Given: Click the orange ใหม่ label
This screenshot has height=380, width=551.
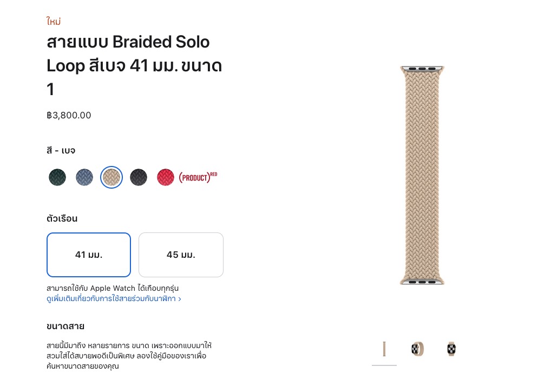Looking at the screenshot, I should click(x=54, y=22).
